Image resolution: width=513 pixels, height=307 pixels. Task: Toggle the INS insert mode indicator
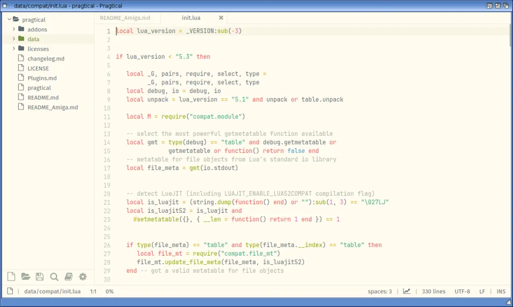pyautogui.click(x=501, y=291)
